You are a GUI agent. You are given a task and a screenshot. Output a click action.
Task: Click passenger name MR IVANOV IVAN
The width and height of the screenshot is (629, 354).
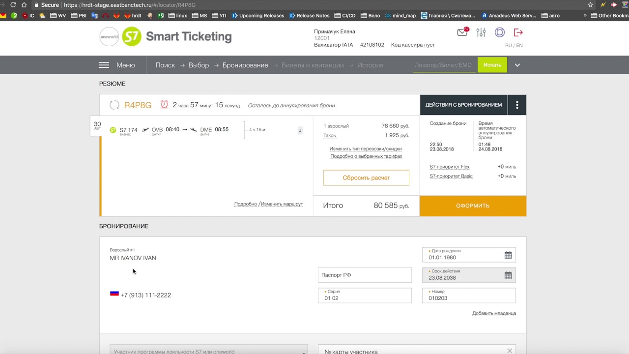coord(133,258)
